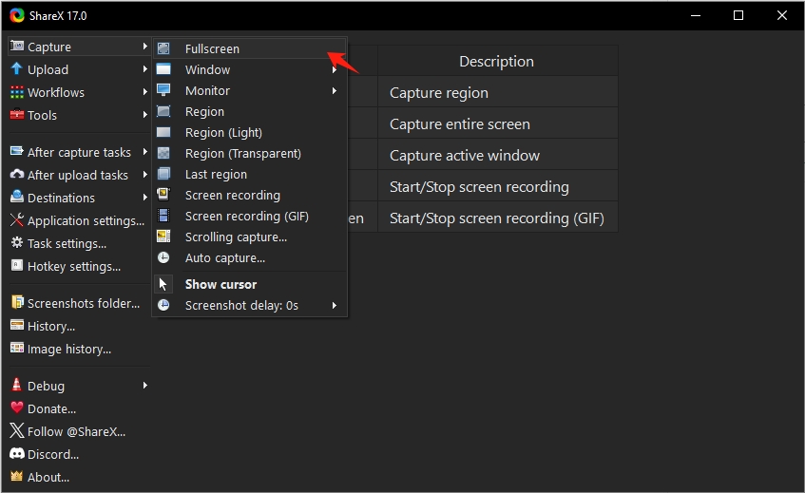The width and height of the screenshot is (805, 493).
Task: Click the Screenshot delay clock icon
Action: coord(163,305)
